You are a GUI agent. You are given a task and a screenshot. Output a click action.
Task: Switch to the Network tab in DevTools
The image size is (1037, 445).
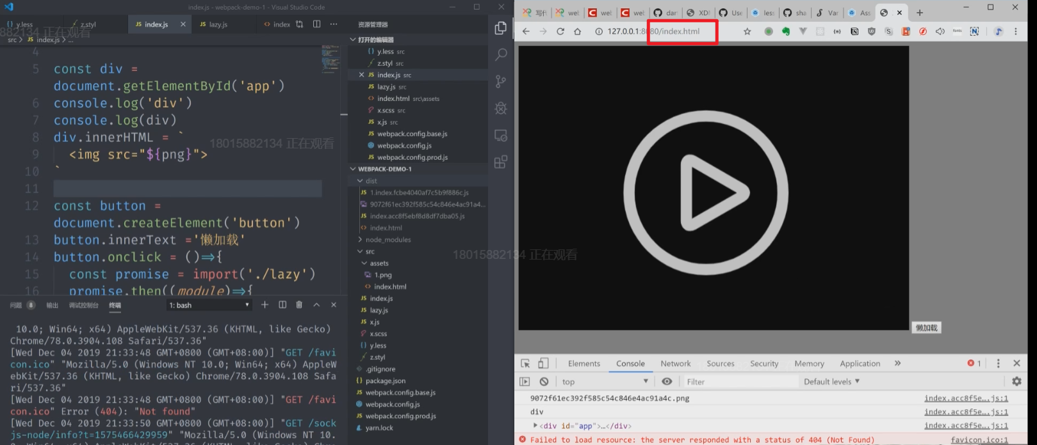[x=676, y=363]
